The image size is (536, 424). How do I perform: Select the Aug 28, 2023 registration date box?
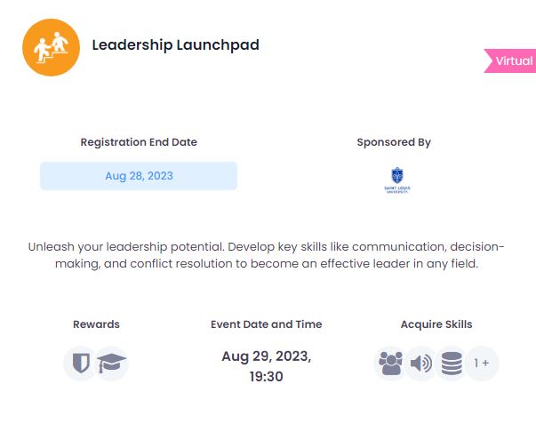coord(139,176)
